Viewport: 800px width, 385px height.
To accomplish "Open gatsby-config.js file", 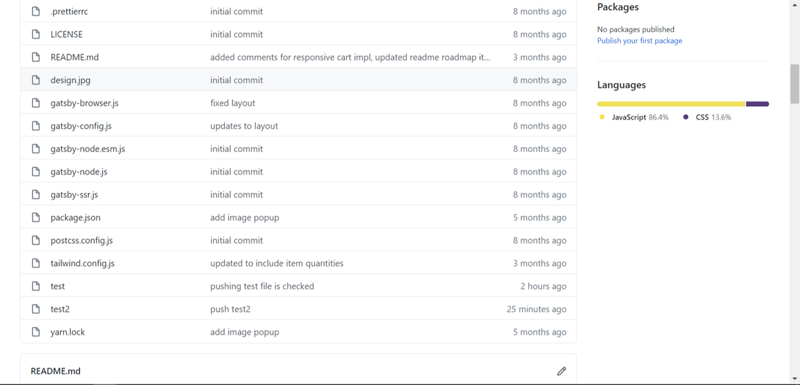I will coord(81,126).
